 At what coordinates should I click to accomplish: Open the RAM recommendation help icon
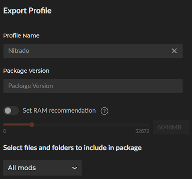(104, 111)
